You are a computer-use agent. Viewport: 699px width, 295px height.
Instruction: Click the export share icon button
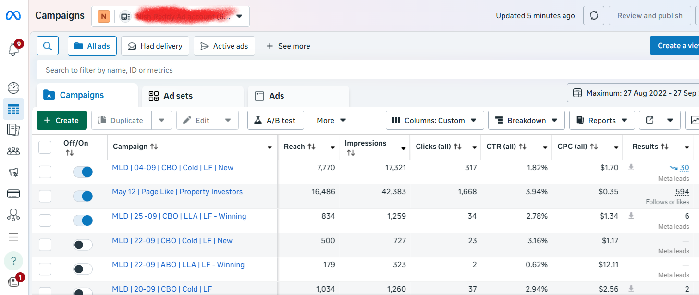point(650,121)
